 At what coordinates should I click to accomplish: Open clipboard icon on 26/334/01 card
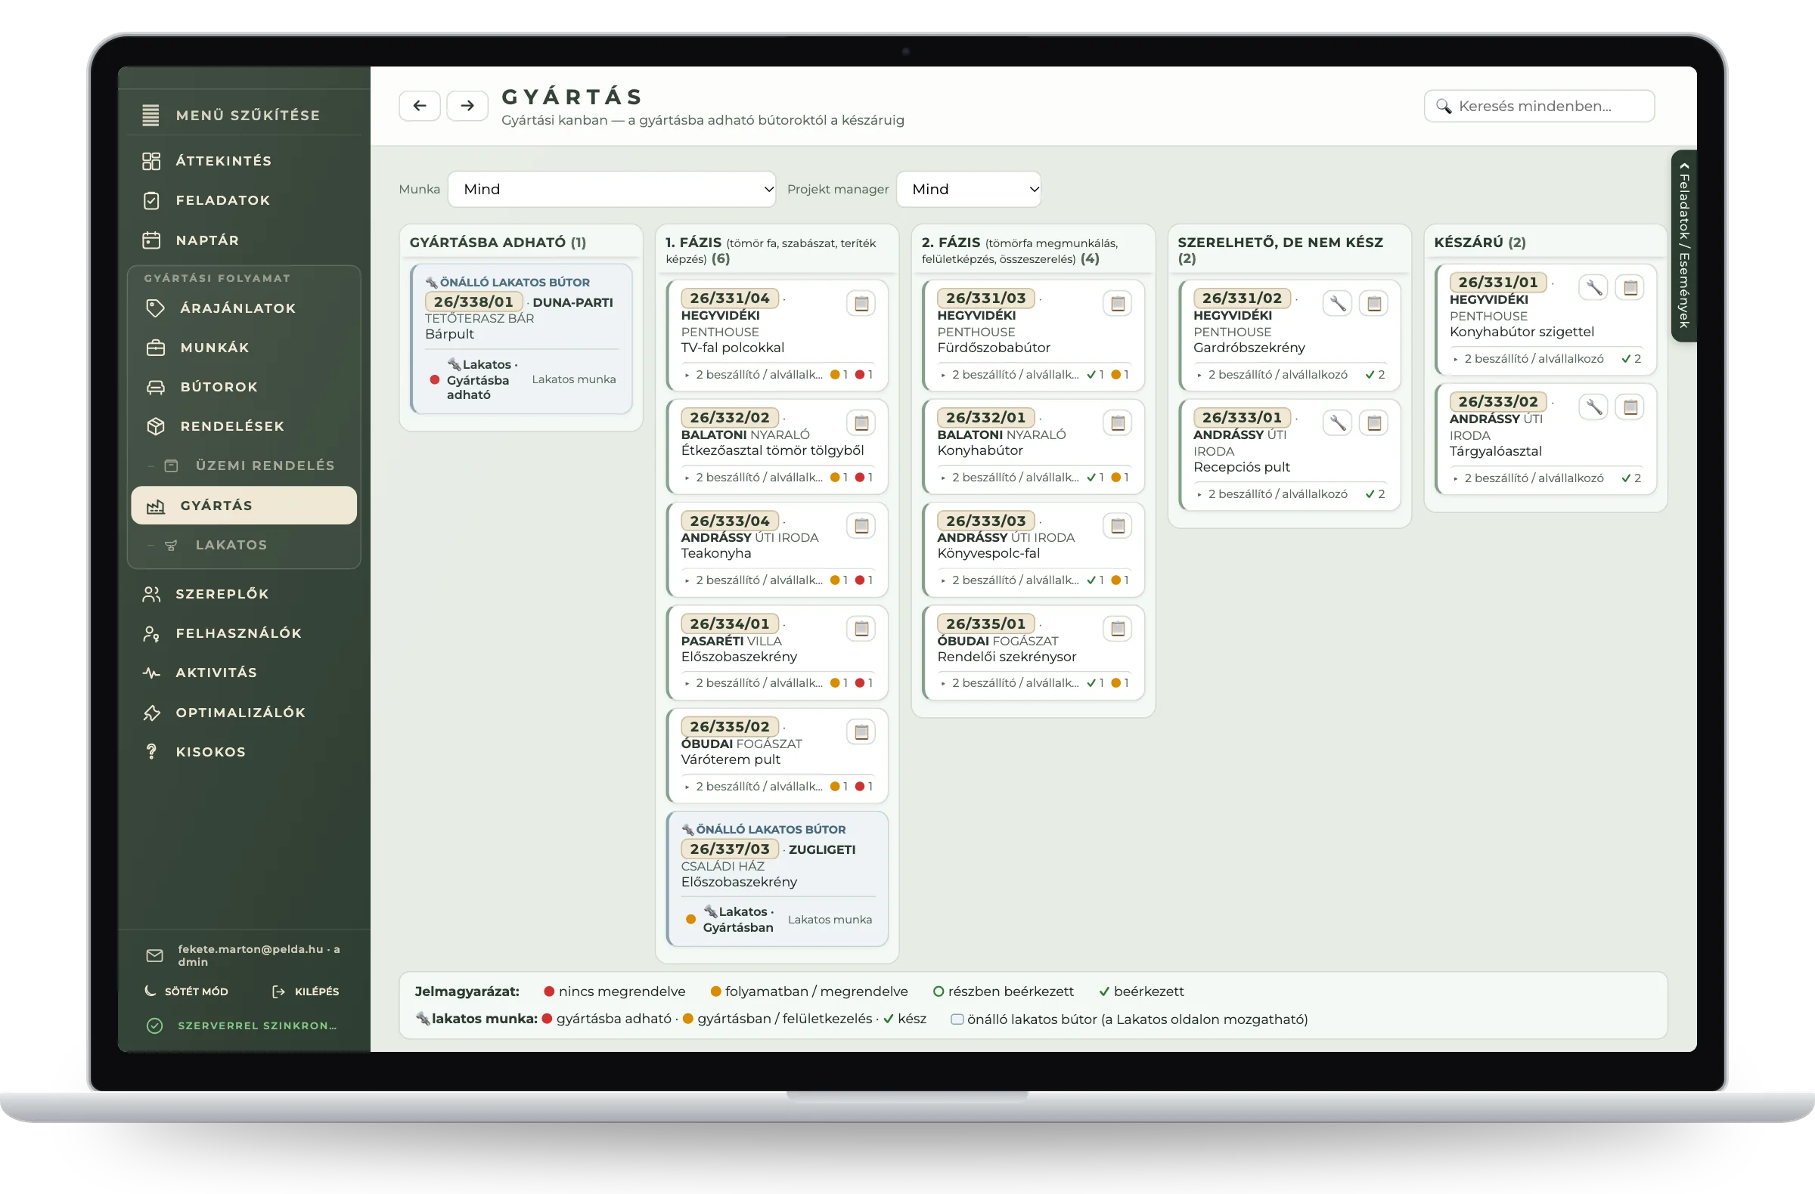pyautogui.click(x=861, y=629)
